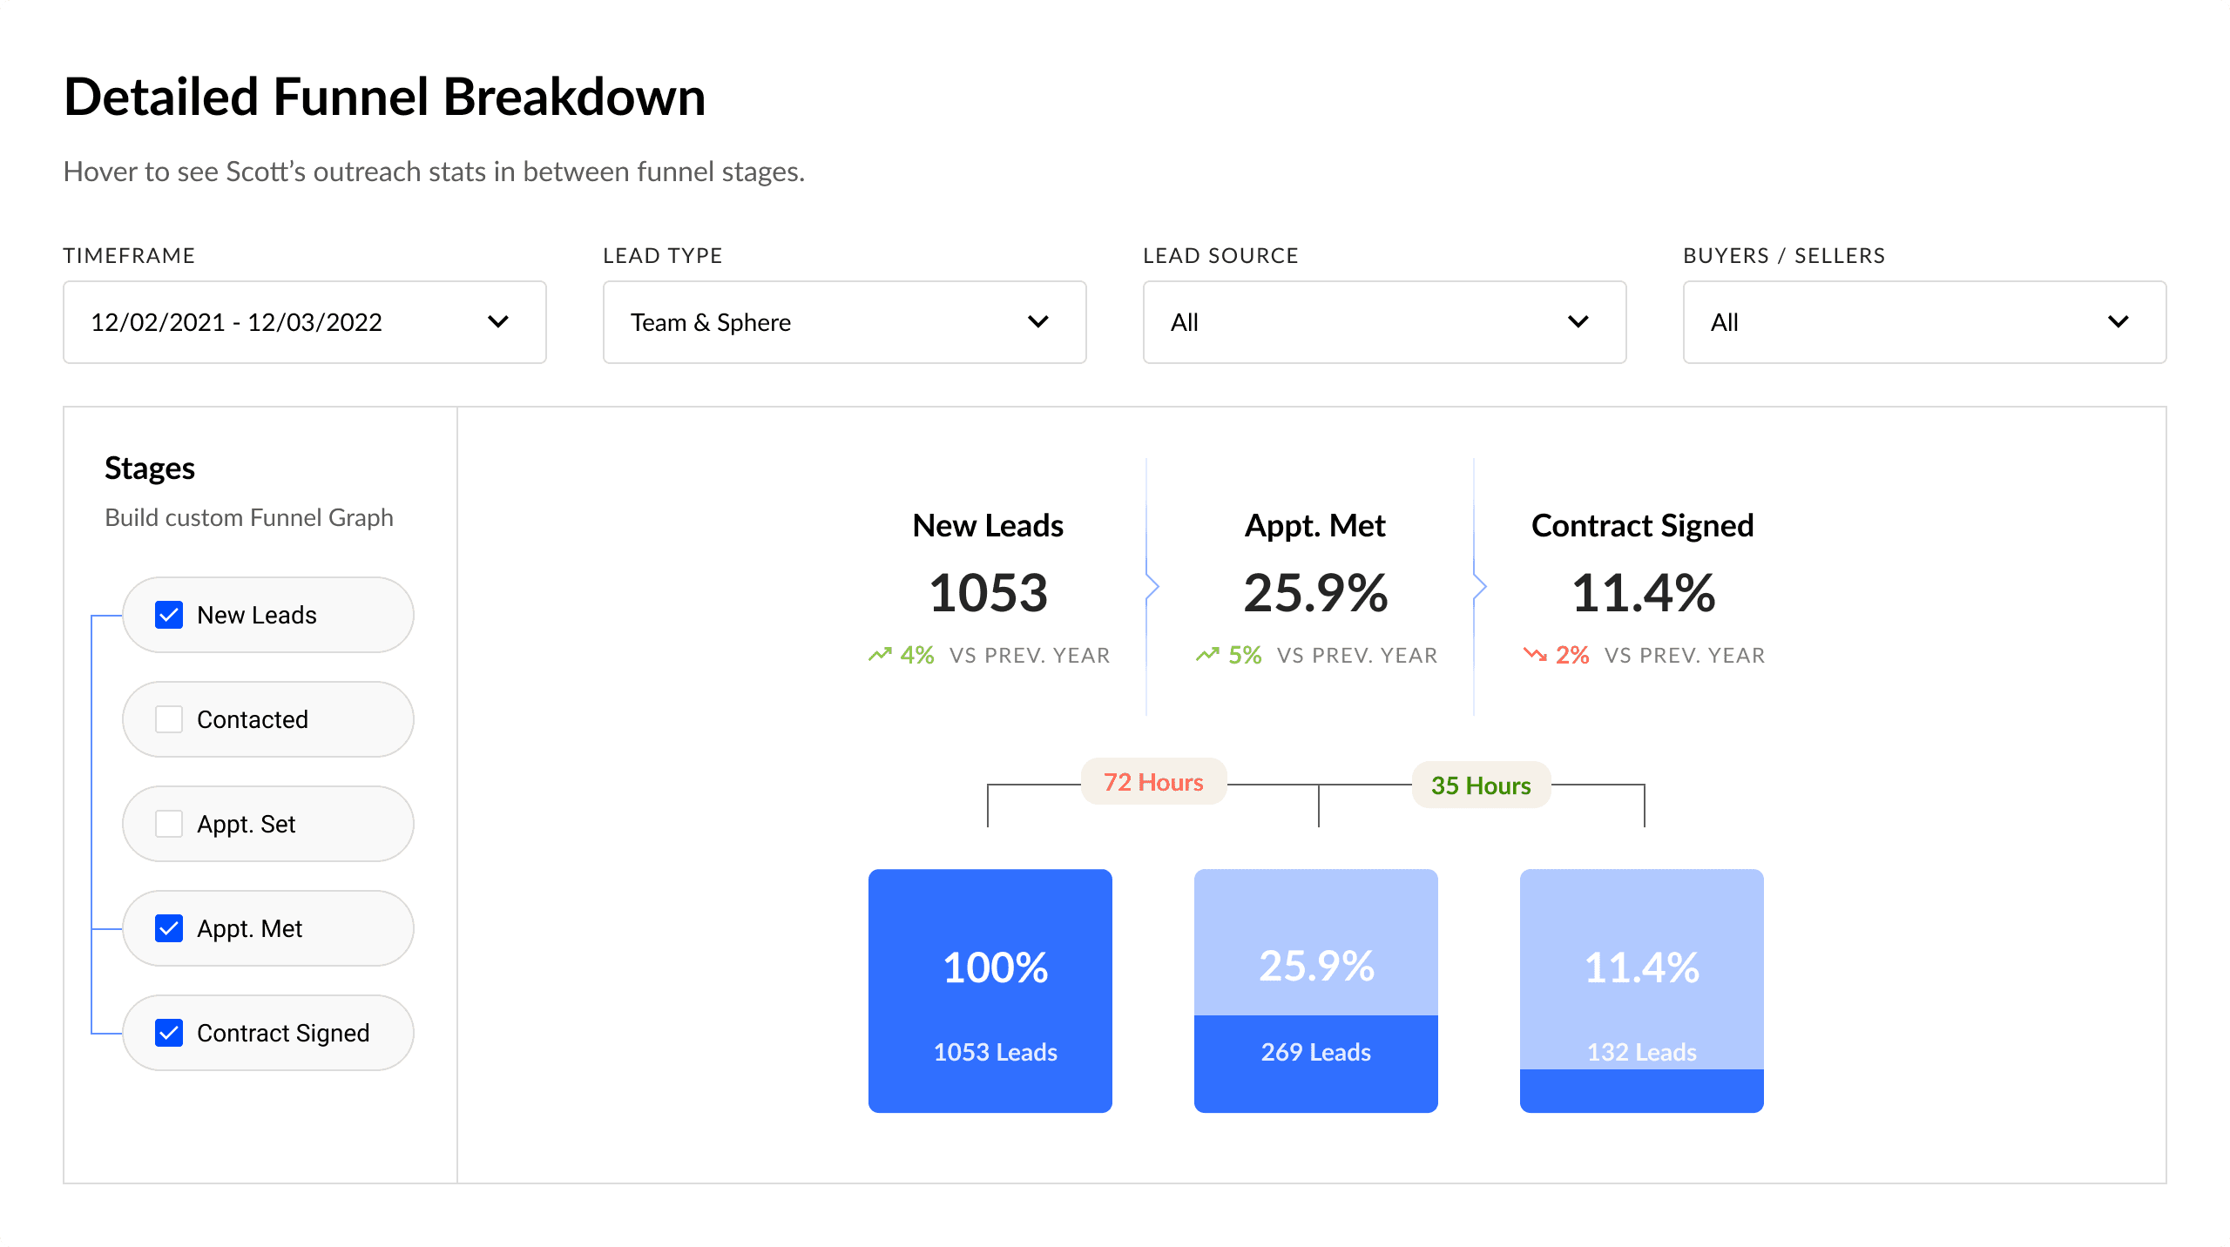This screenshot has width=2230, height=1247.
Task: Expand the Lead Source dropdown
Action: tap(1384, 322)
